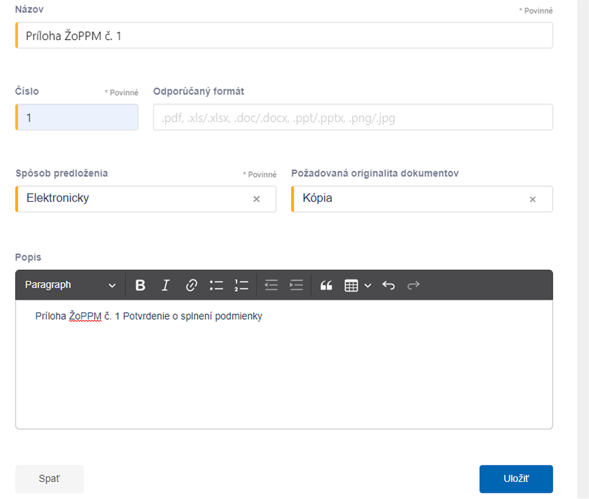Insert a link using the link icon
Image resolution: width=589 pixels, height=499 pixels.
pyautogui.click(x=191, y=285)
